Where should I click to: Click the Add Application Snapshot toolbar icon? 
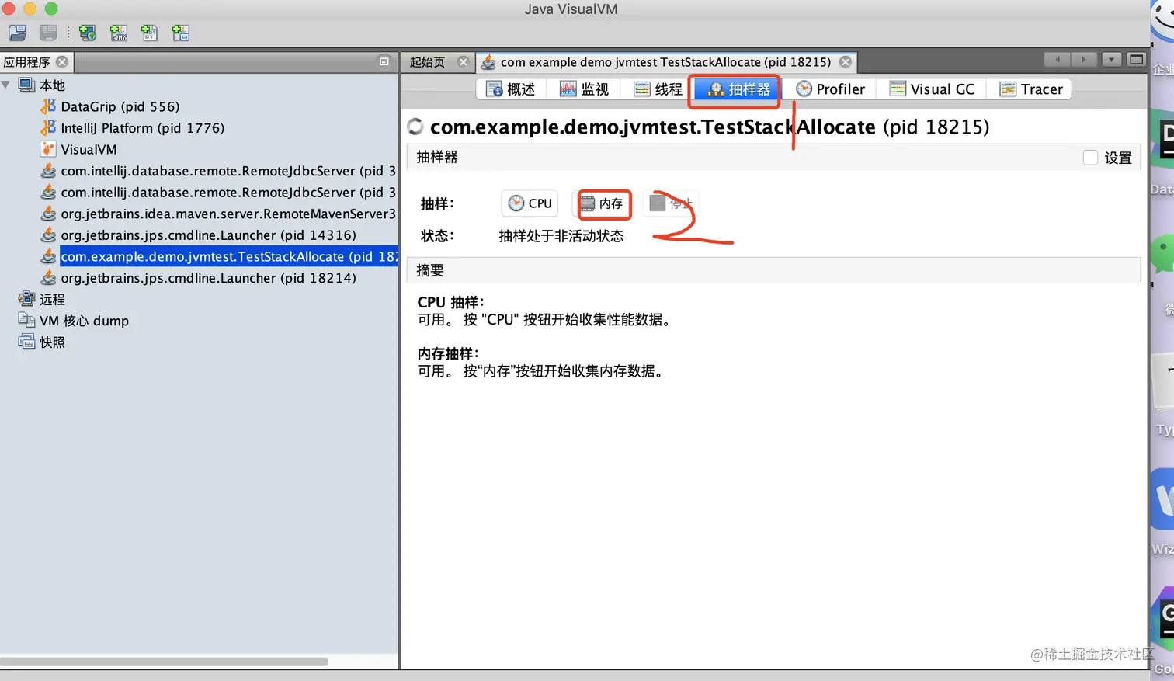pos(181,33)
